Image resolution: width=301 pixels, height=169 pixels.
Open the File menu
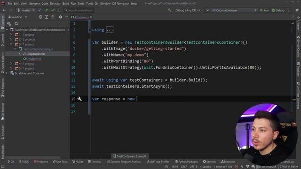pyautogui.click(x=10, y=3)
